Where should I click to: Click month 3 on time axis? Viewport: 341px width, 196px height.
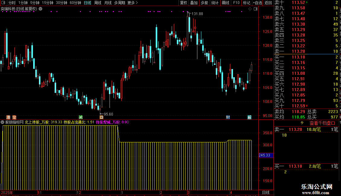coord(188,192)
